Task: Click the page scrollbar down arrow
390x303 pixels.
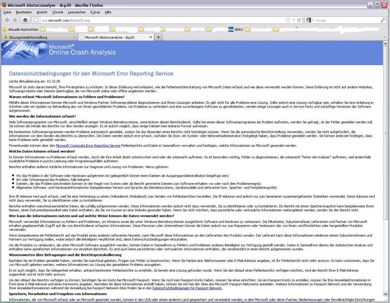Action: (x=385, y=294)
